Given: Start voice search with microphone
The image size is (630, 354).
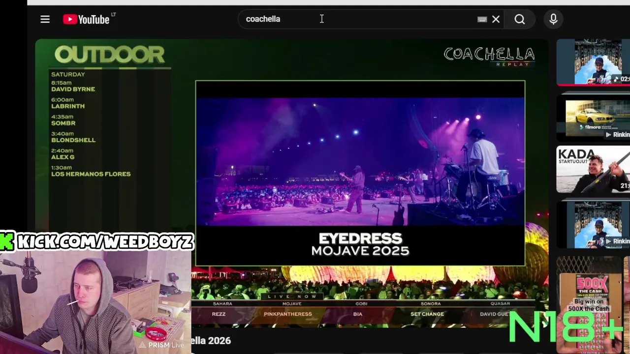Looking at the screenshot, I should [x=553, y=19].
